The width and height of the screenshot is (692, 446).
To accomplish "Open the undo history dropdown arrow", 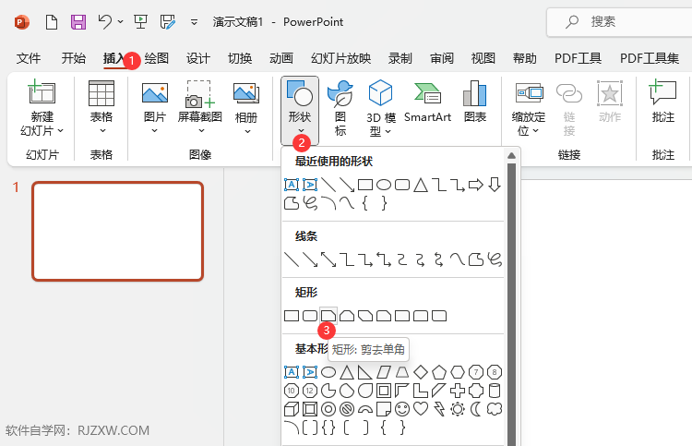I will point(121,21).
